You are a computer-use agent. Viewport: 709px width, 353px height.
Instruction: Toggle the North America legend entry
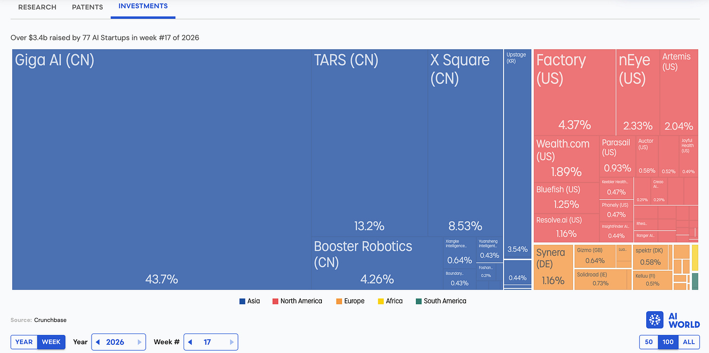point(297,301)
